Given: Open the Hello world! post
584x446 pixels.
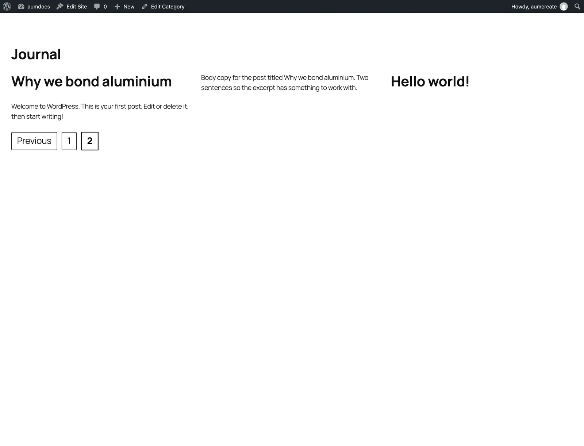Looking at the screenshot, I should click(430, 81).
